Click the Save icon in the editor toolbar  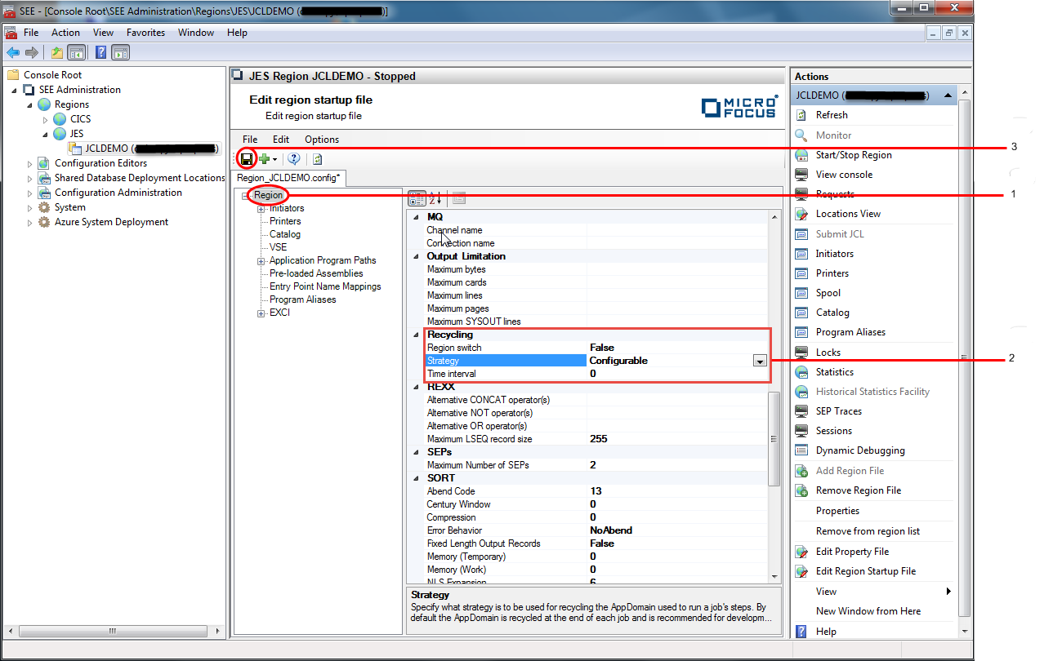click(x=247, y=159)
